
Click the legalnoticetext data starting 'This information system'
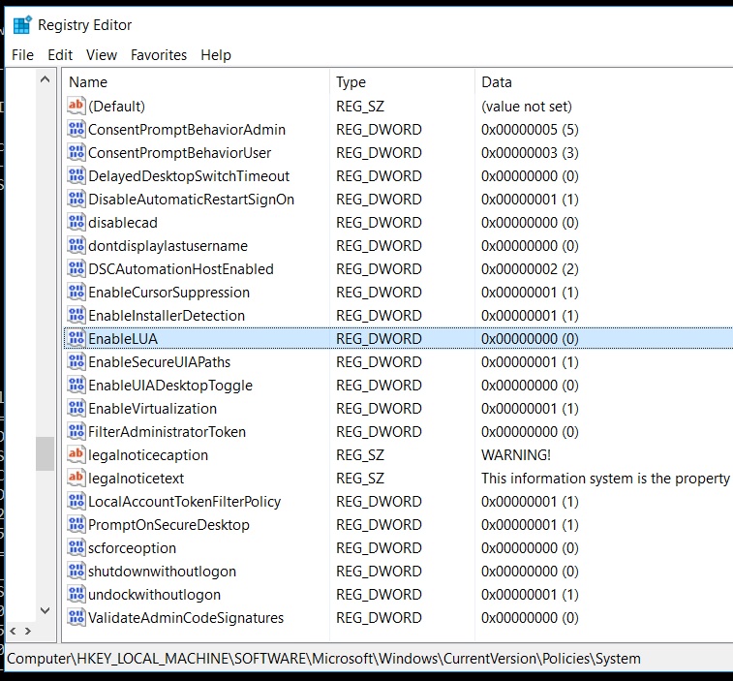[606, 479]
